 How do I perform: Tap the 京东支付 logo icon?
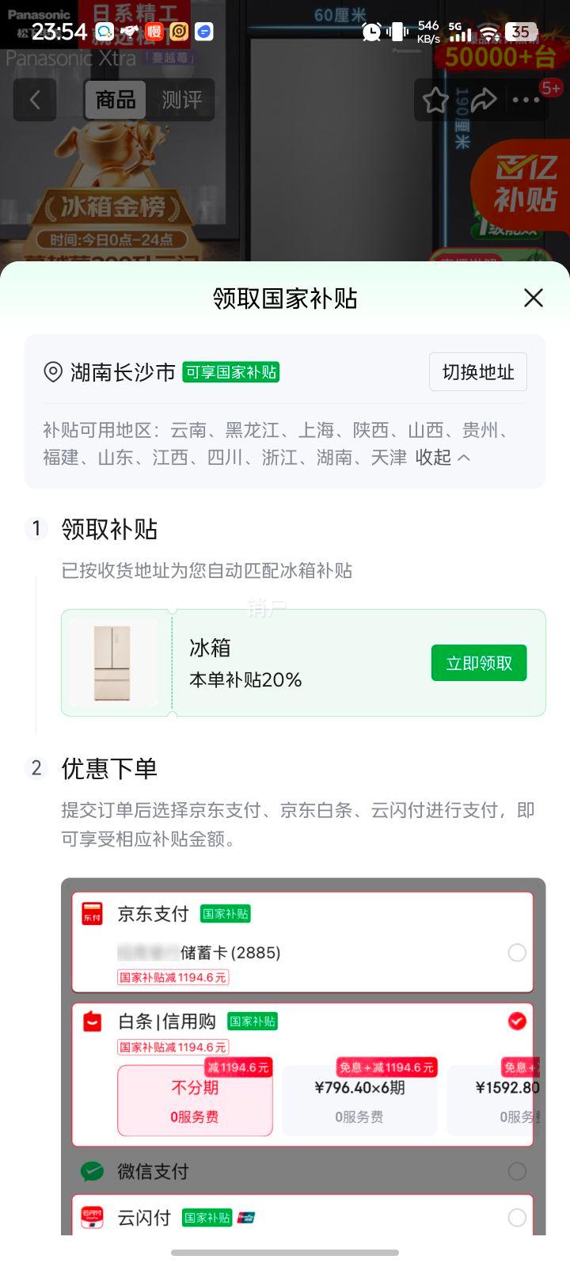[x=93, y=913]
